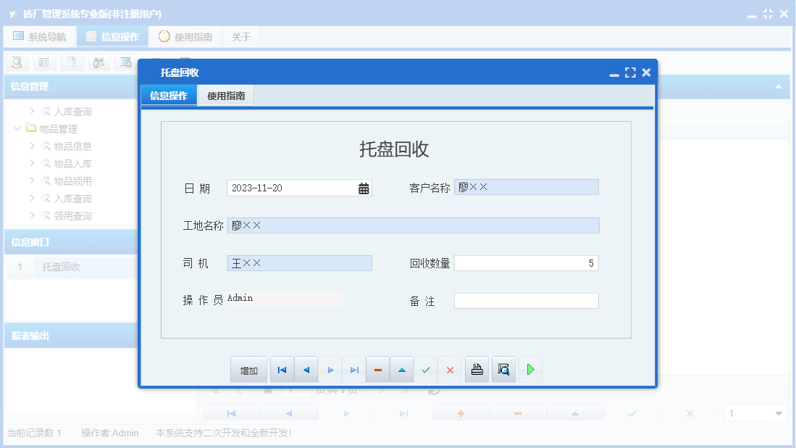Cancel changes with the red X icon
This screenshot has height=448, width=796.
tap(450, 369)
